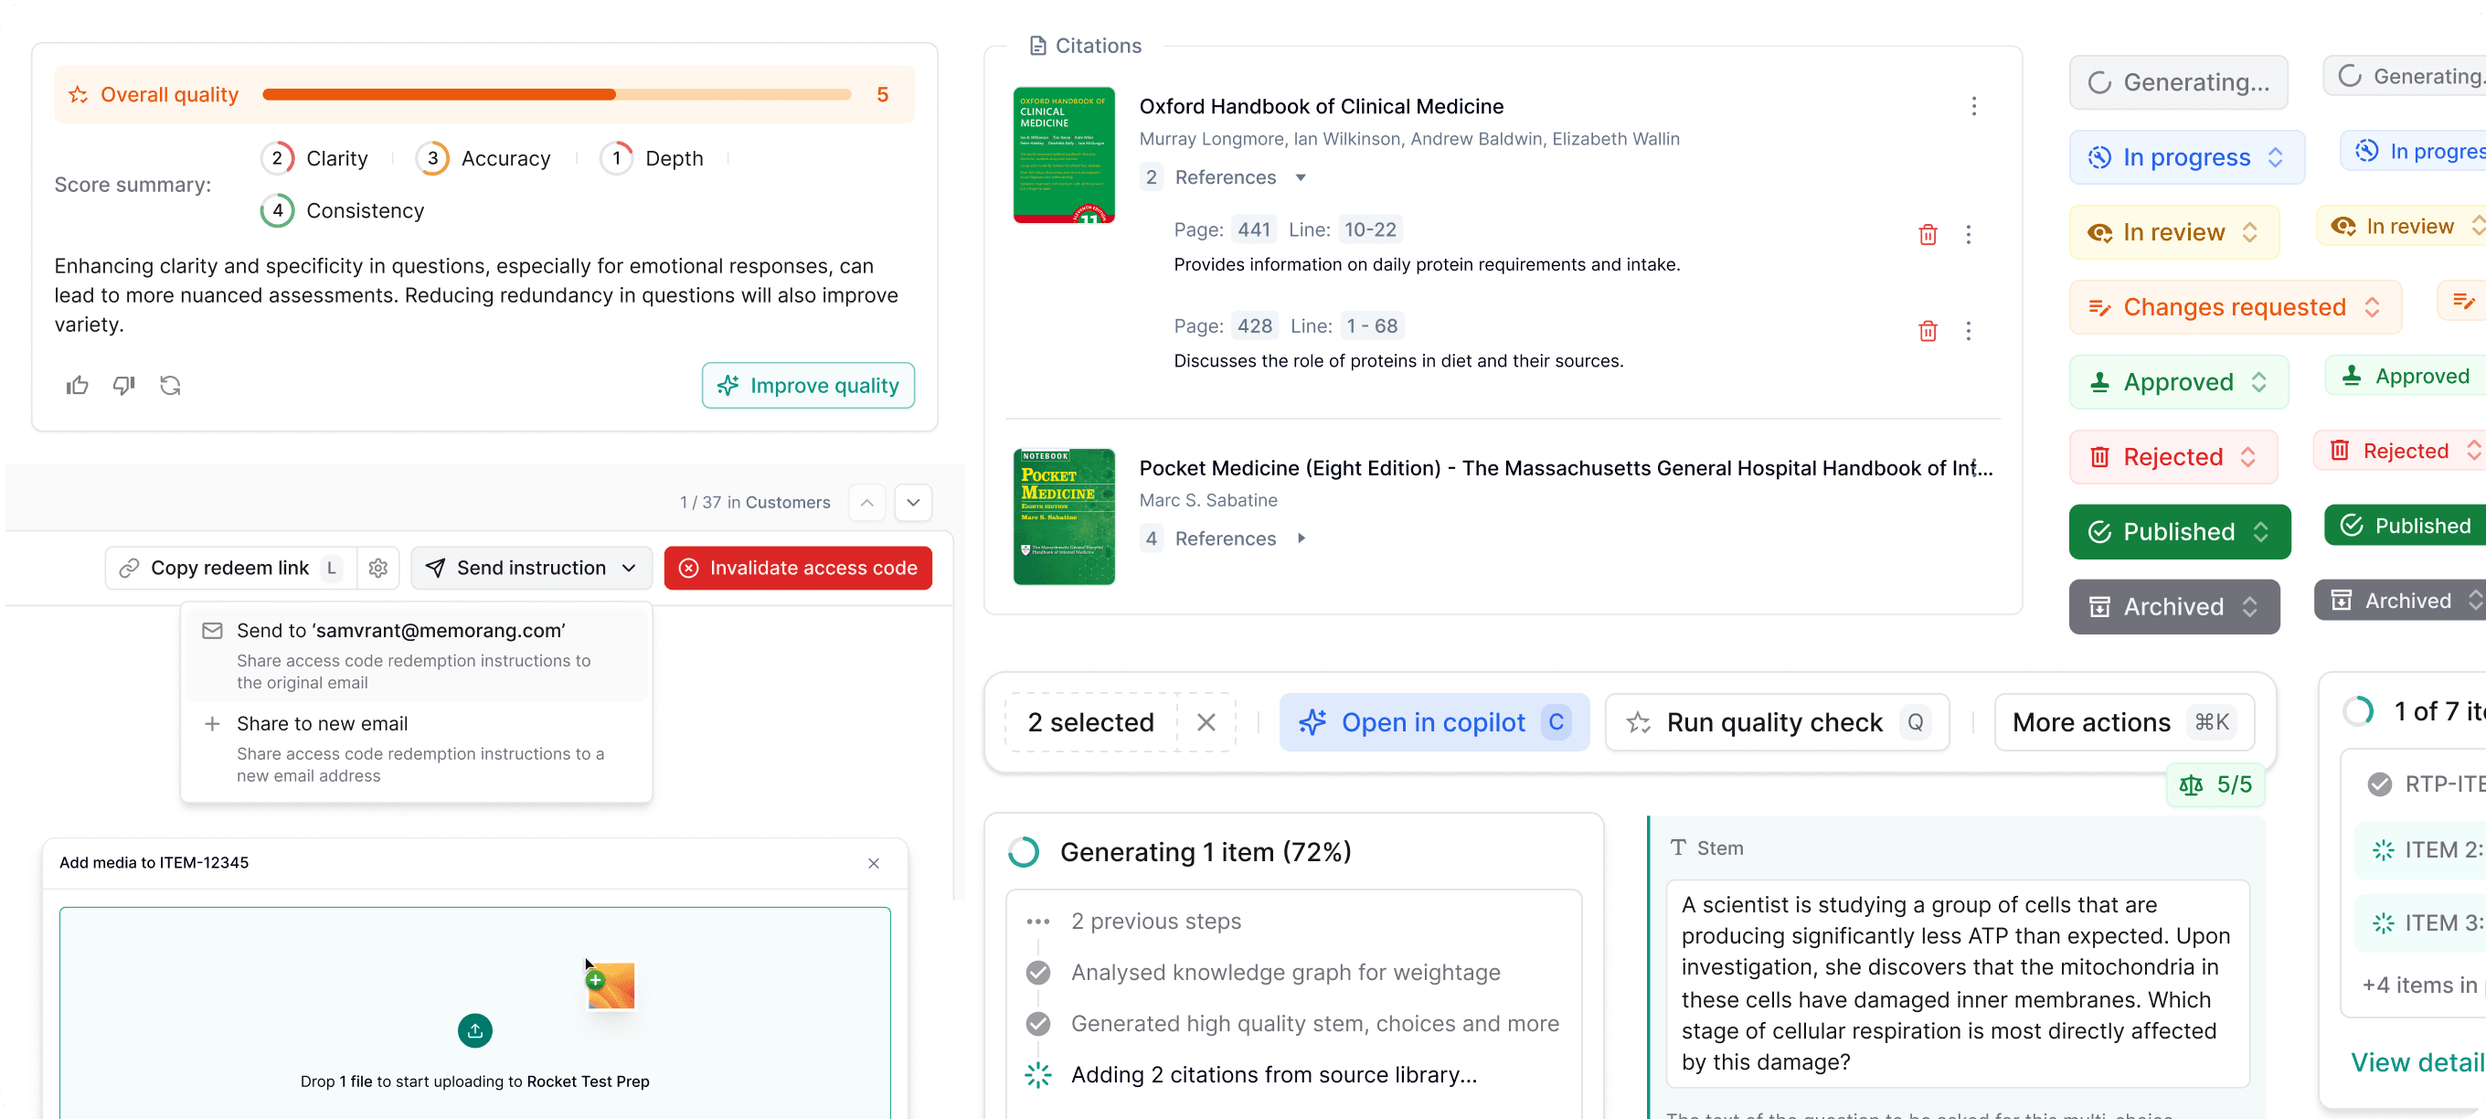Delete the Page 441 reference with trash icon

pyautogui.click(x=1928, y=235)
